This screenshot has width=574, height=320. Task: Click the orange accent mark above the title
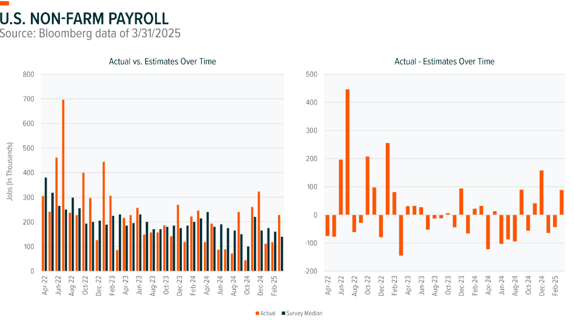(x=5, y=3)
